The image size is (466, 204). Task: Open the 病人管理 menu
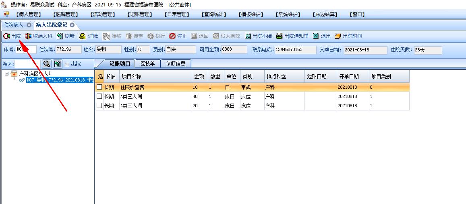pos(29,14)
